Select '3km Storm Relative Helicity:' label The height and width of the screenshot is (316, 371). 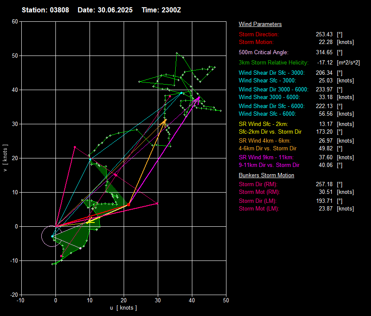tap(273, 62)
